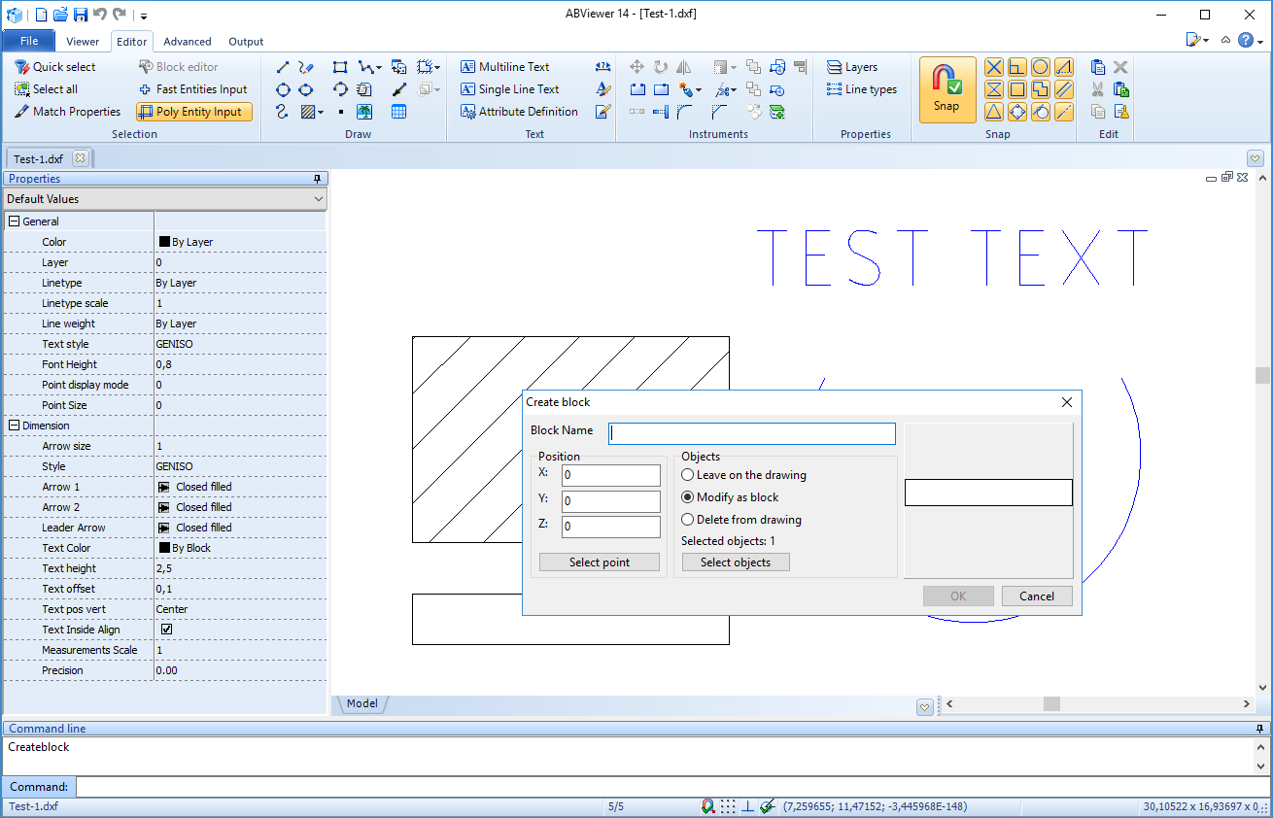Collapse the Dimension properties section
This screenshot has height=818, width=1273.
click(x=15, y=426)
